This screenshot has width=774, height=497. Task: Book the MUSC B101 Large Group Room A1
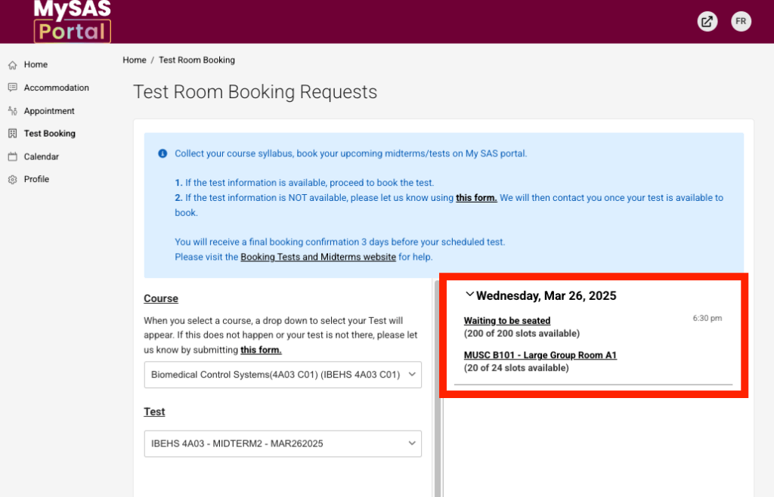coord(540,355)
